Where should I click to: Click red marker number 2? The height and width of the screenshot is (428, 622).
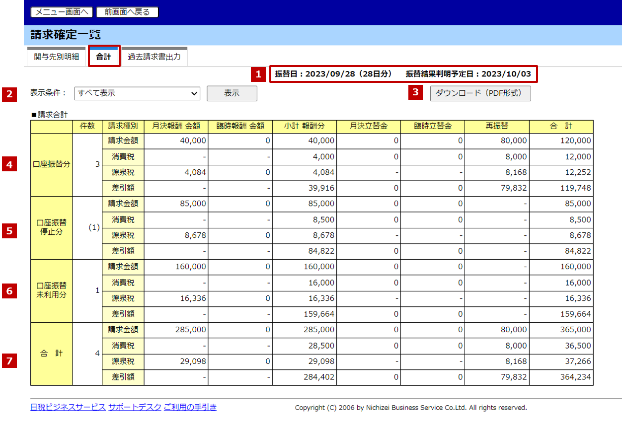click(x=9, y=93)
